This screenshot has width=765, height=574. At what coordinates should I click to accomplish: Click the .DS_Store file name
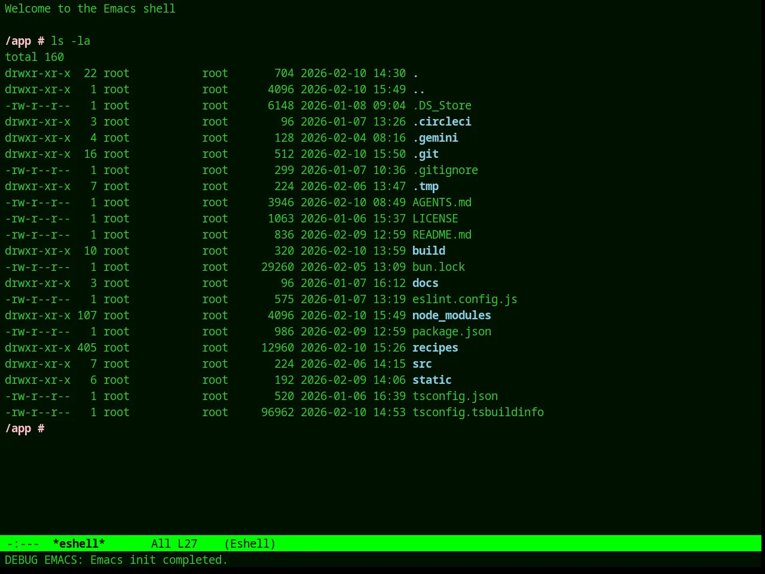tap(442, 105)
